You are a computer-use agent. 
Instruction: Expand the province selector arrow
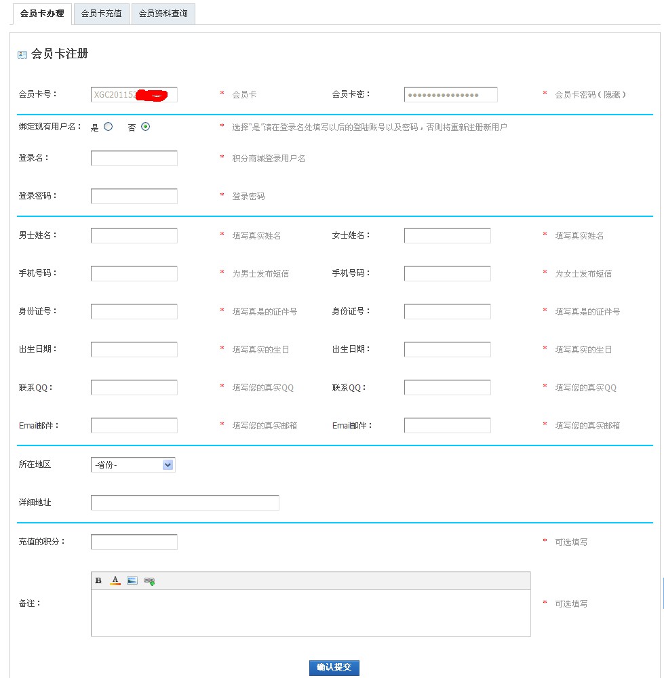168,464
